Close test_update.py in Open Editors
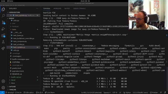 pyautogui.click(x=11, y=15)
